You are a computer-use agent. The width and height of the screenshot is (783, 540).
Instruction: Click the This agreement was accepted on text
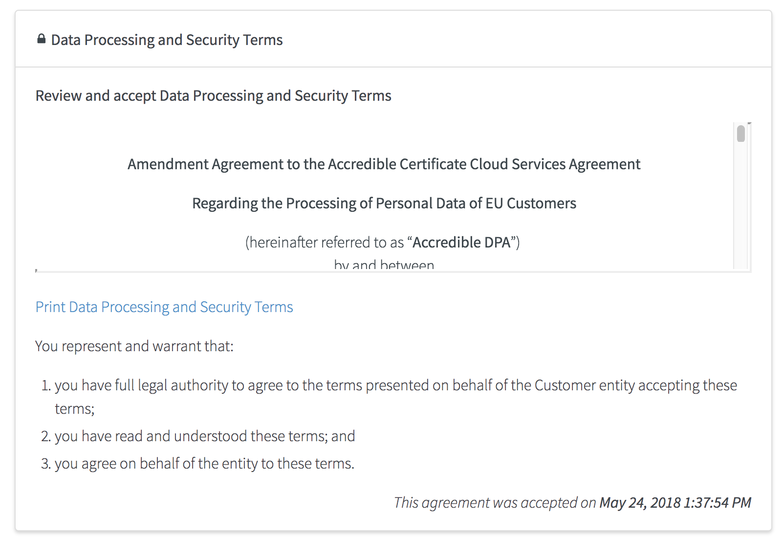495,503
